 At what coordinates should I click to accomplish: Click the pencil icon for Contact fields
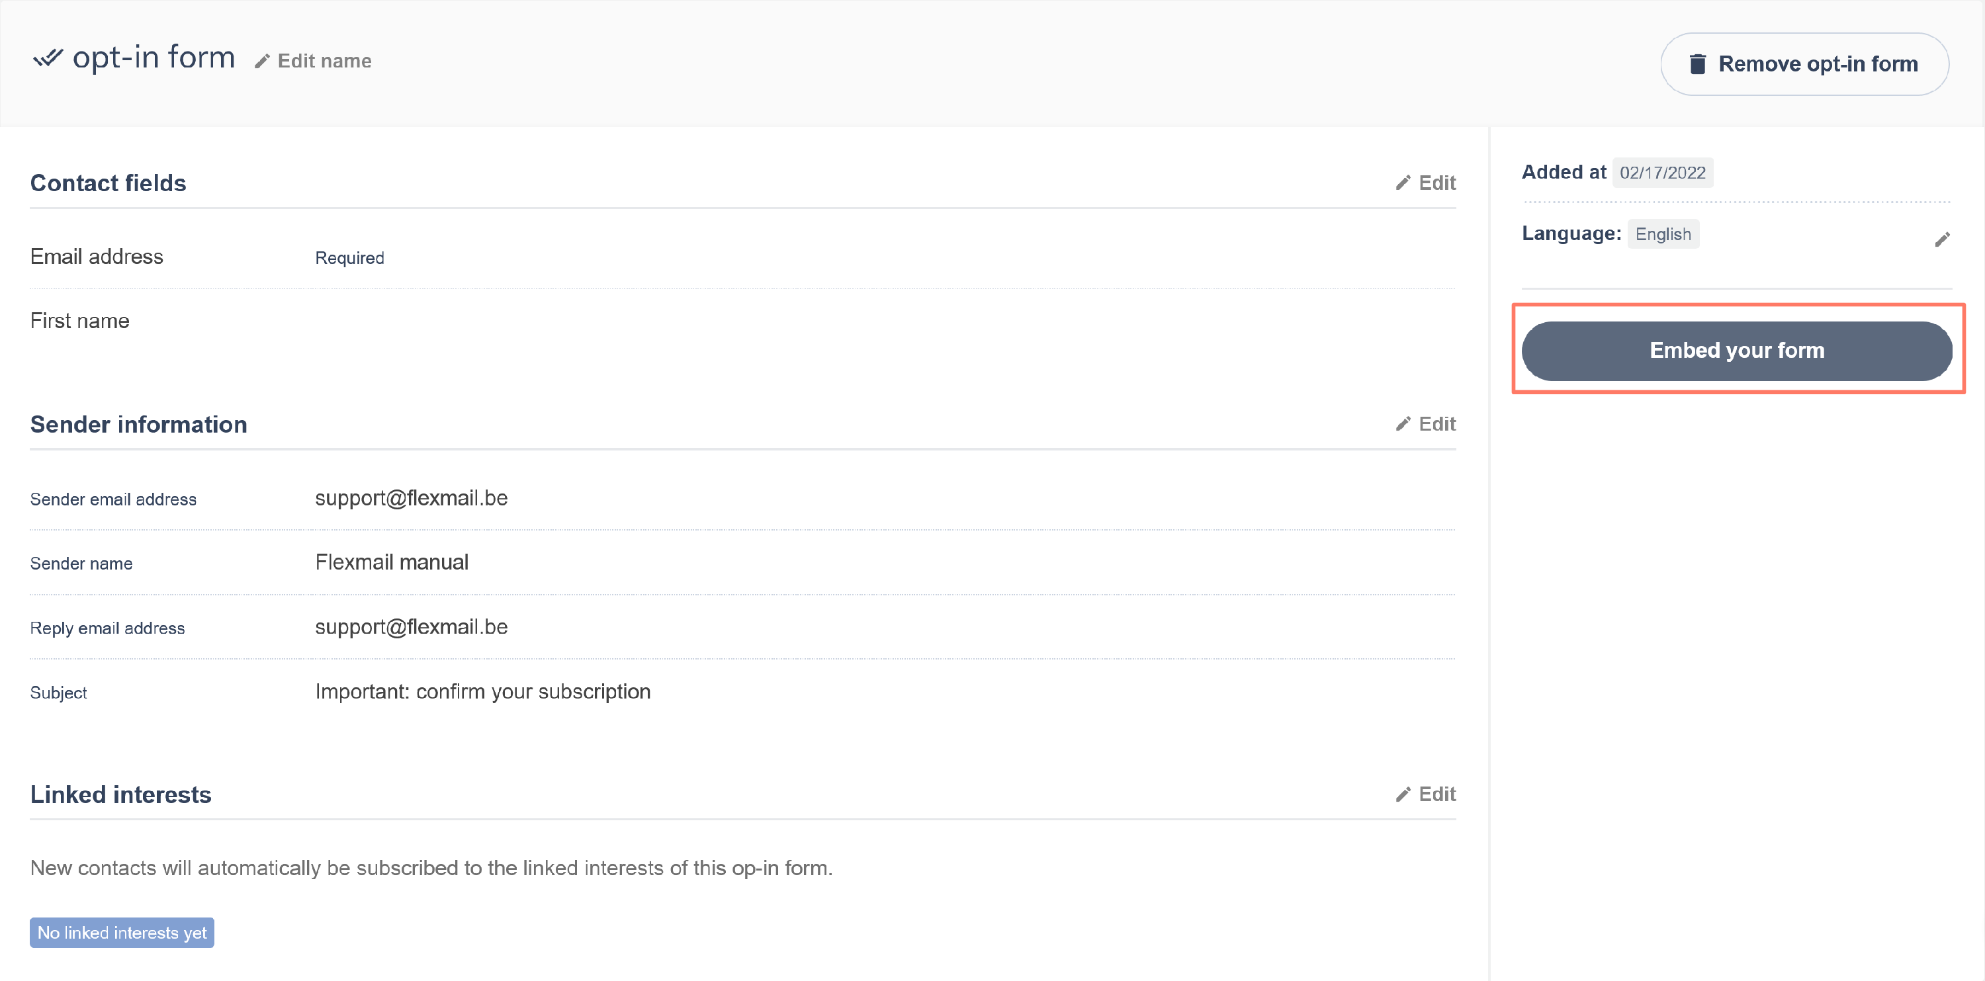[1403, 183]
